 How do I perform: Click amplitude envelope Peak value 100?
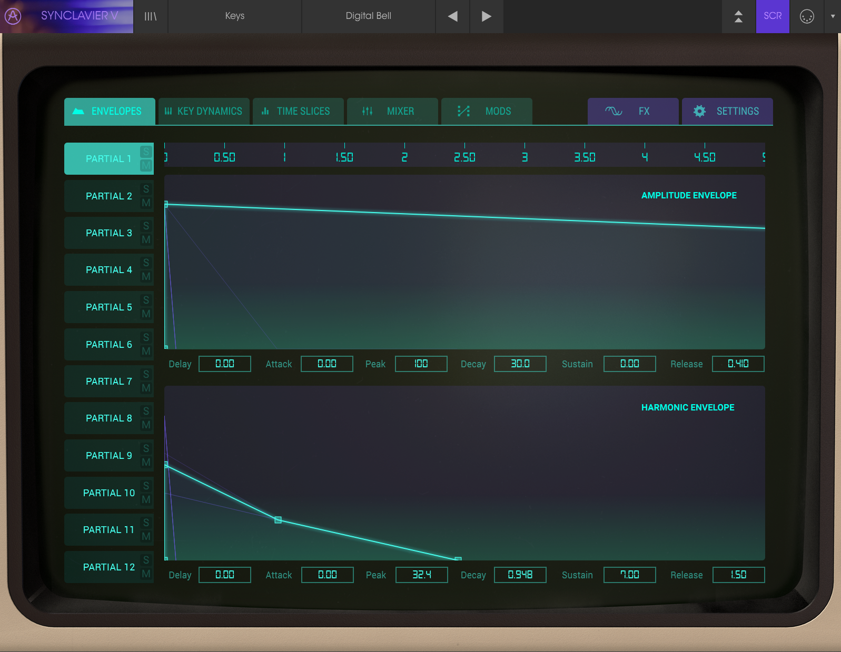(421, 364)
